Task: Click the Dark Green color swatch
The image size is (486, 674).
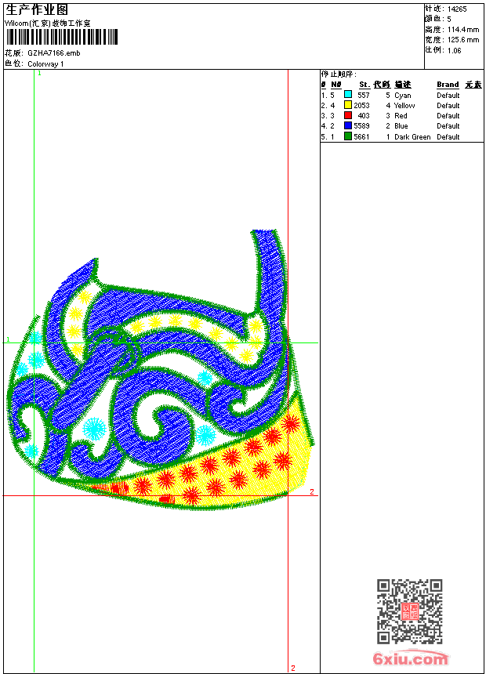Action: 348,136
